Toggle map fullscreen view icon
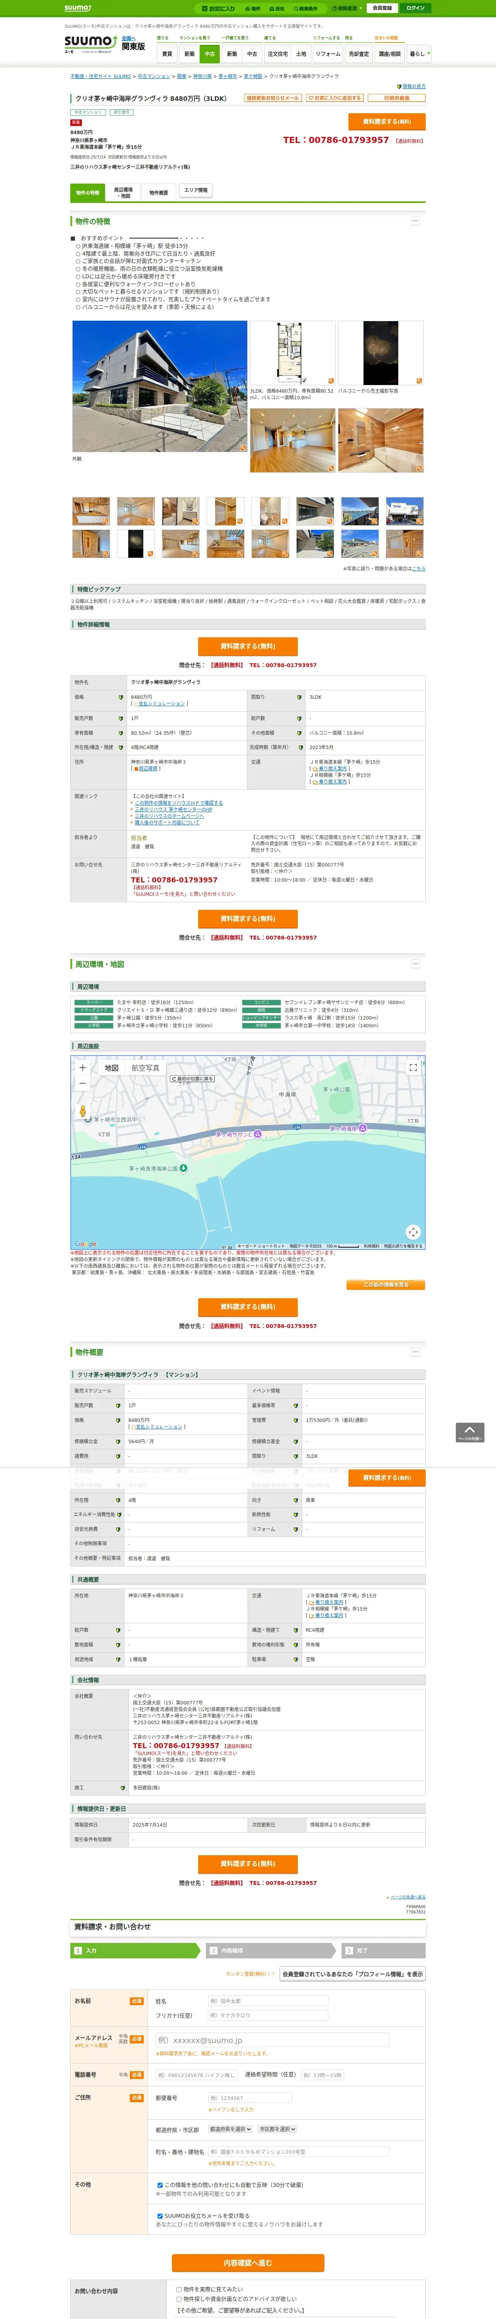The image size is (496, 2319). 413,1068
